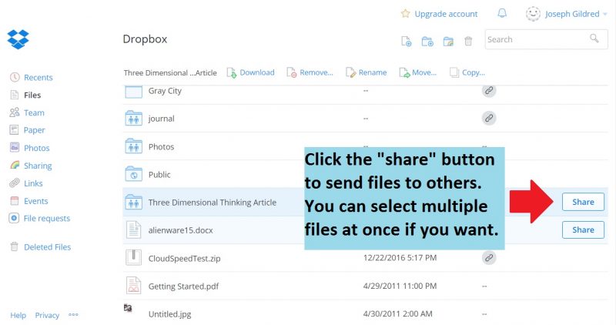Viewport: 616px width, 325px height.
Task: Select the Three Dimensional Thinking Article name
Action: (x=213, y=203)
